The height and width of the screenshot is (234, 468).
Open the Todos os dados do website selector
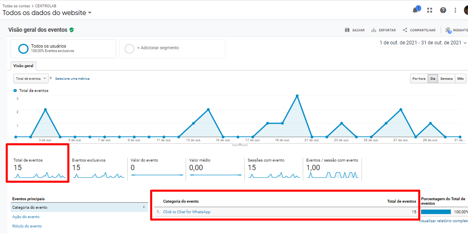47,13
